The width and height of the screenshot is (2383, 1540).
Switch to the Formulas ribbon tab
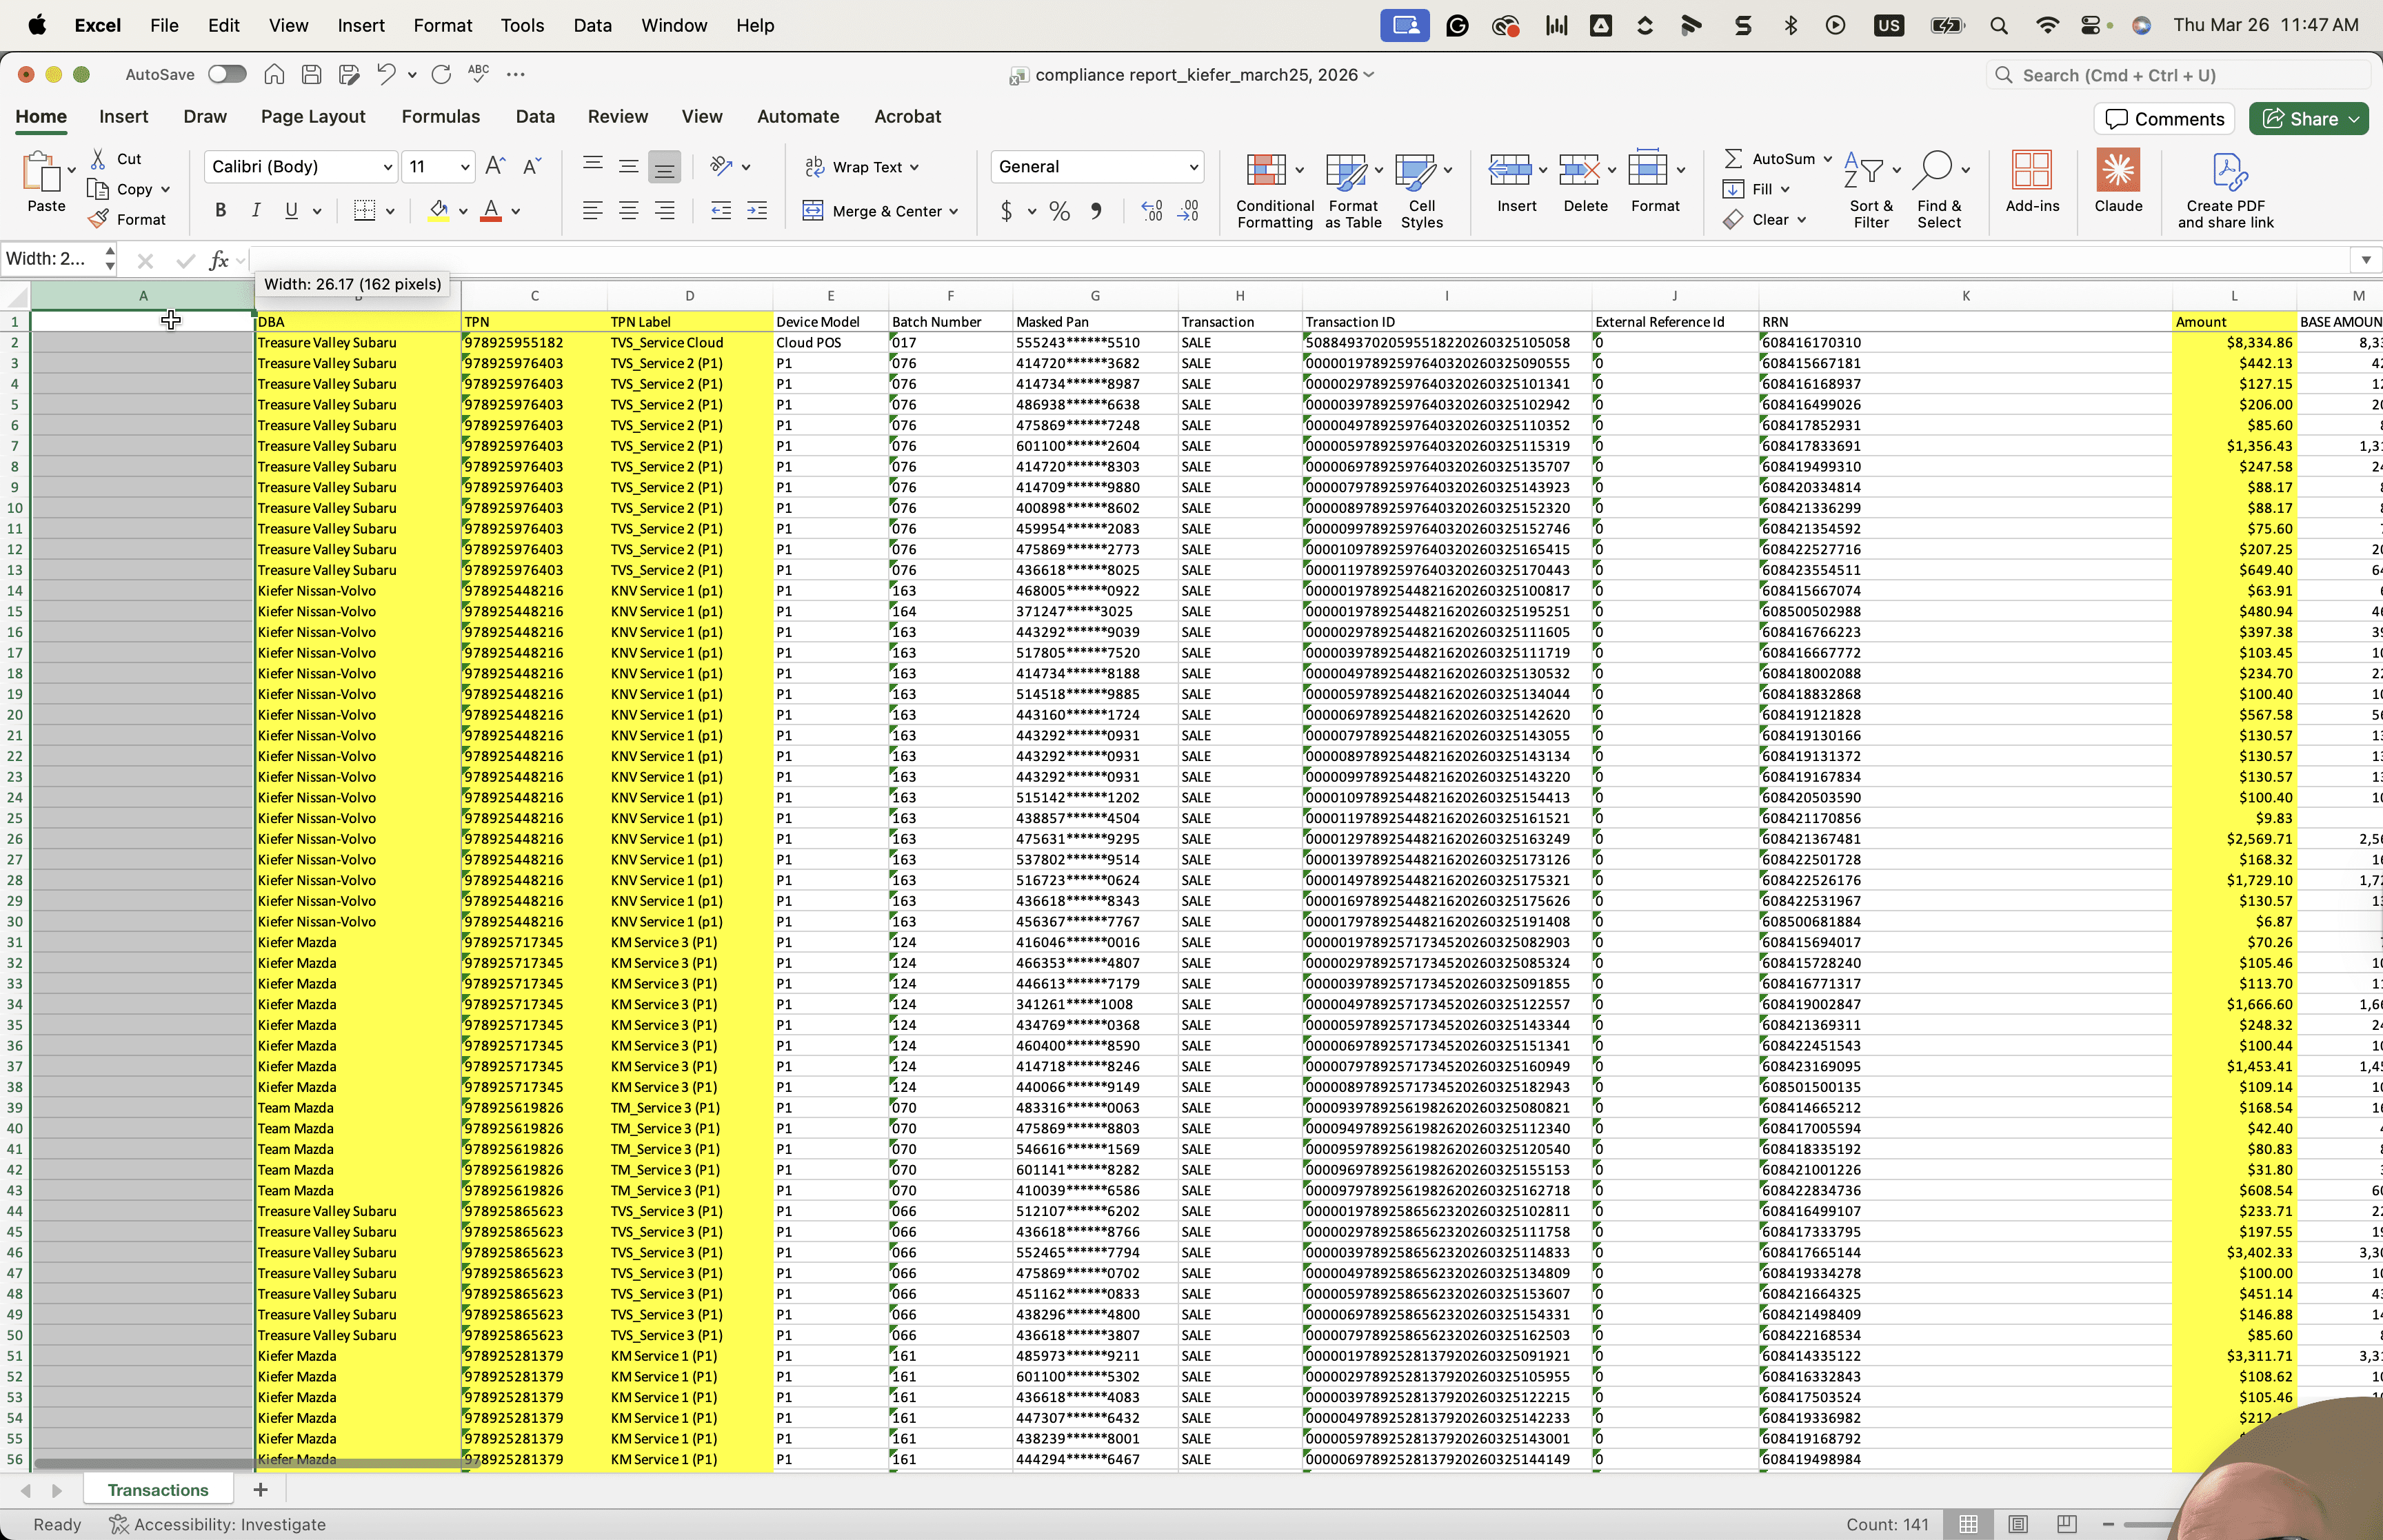pyautogui.click(x=441, y=117)
